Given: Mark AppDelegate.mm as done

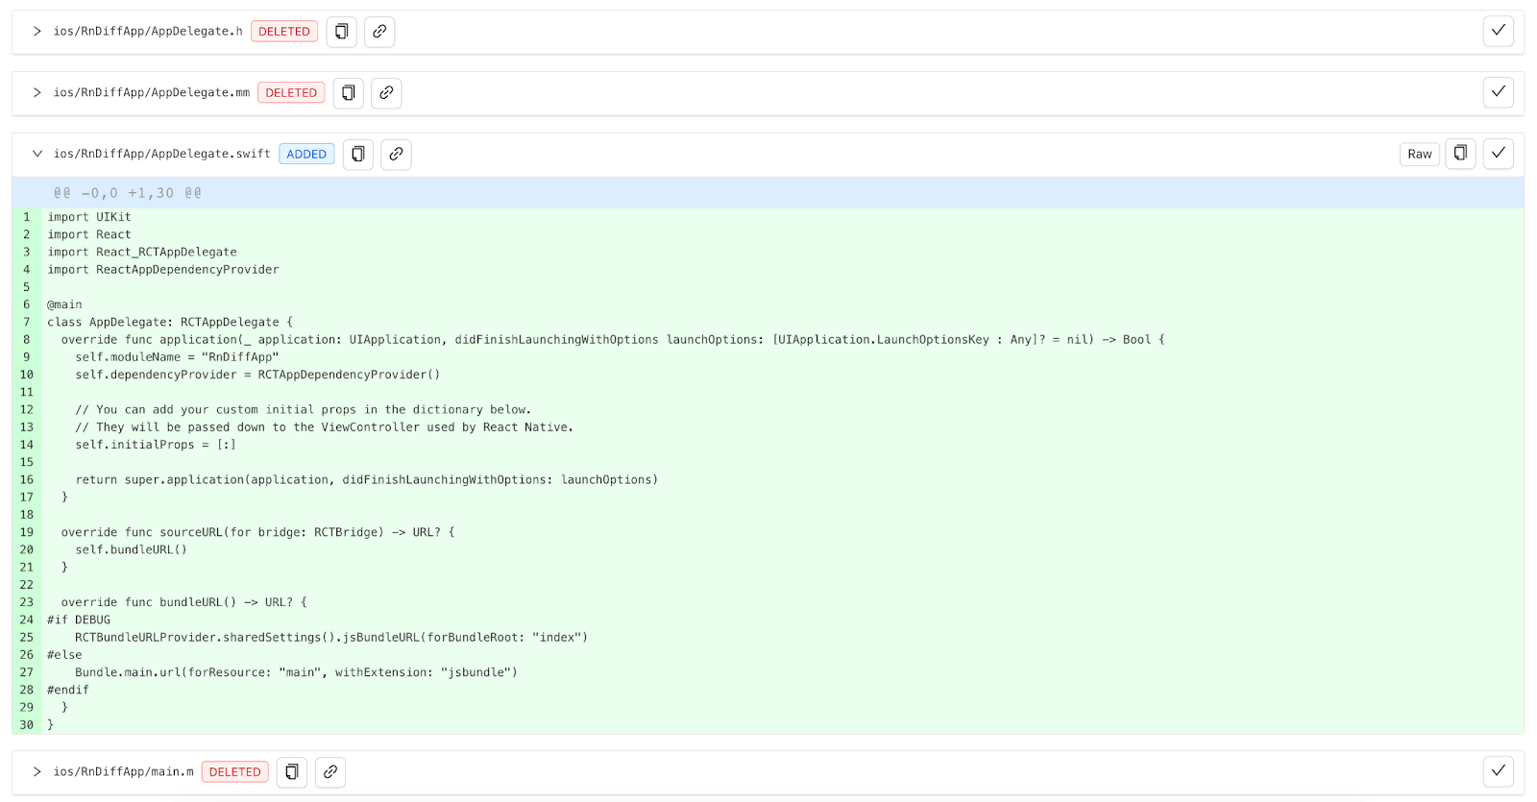Looking at the screenshot, I should point(1498,92).
